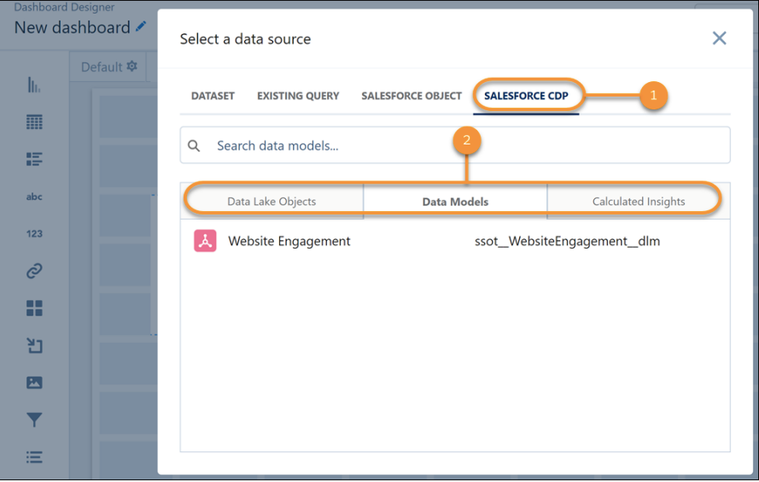Open the Calculated Insights sub-tab
This screenshot has height=482, width=759.
pyautogui.click(x=639, y=202)
